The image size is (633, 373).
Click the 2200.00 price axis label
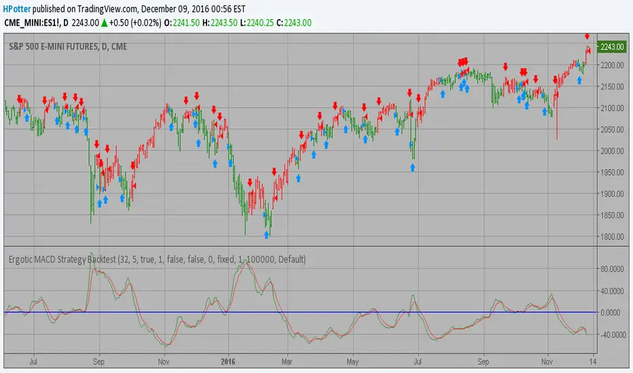pyautogui.click(x=612, y=65)
